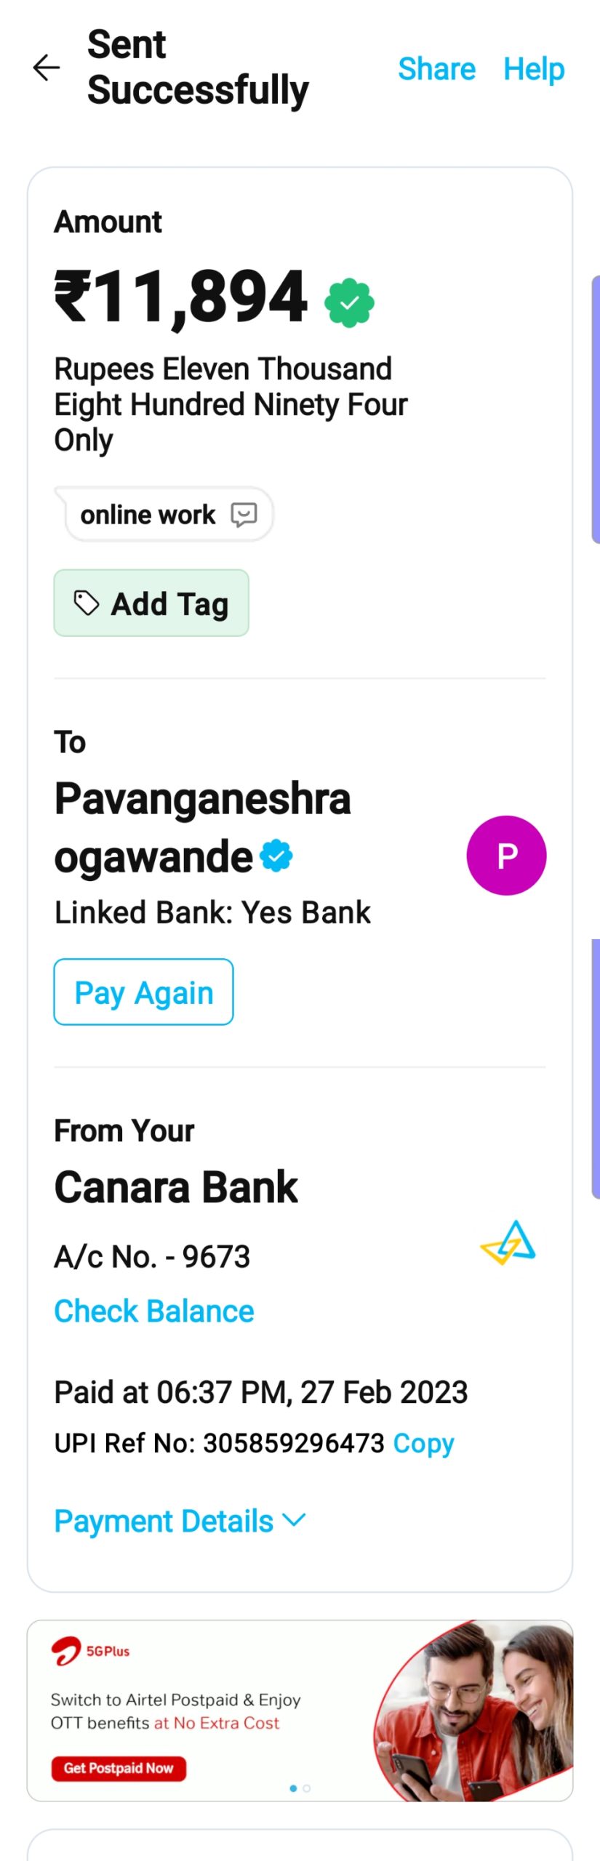Tap the message icon next to online work
The image size is (600, 1861).
click(x=244, y=514)
